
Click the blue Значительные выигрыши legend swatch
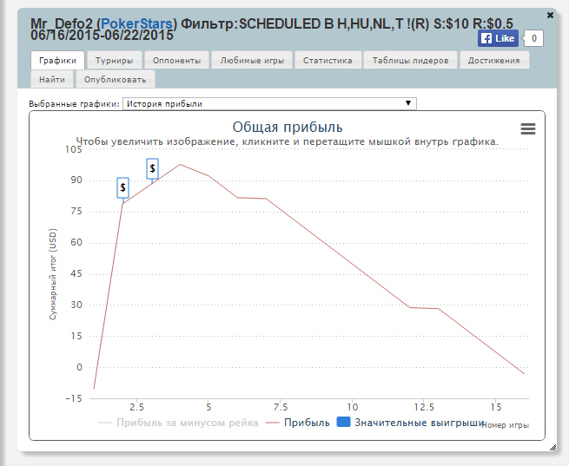[344, 422]
